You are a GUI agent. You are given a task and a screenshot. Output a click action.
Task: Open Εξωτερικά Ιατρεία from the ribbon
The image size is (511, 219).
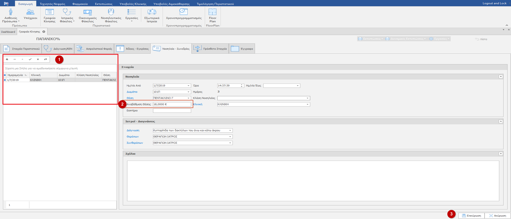click(x=152, y=15)
